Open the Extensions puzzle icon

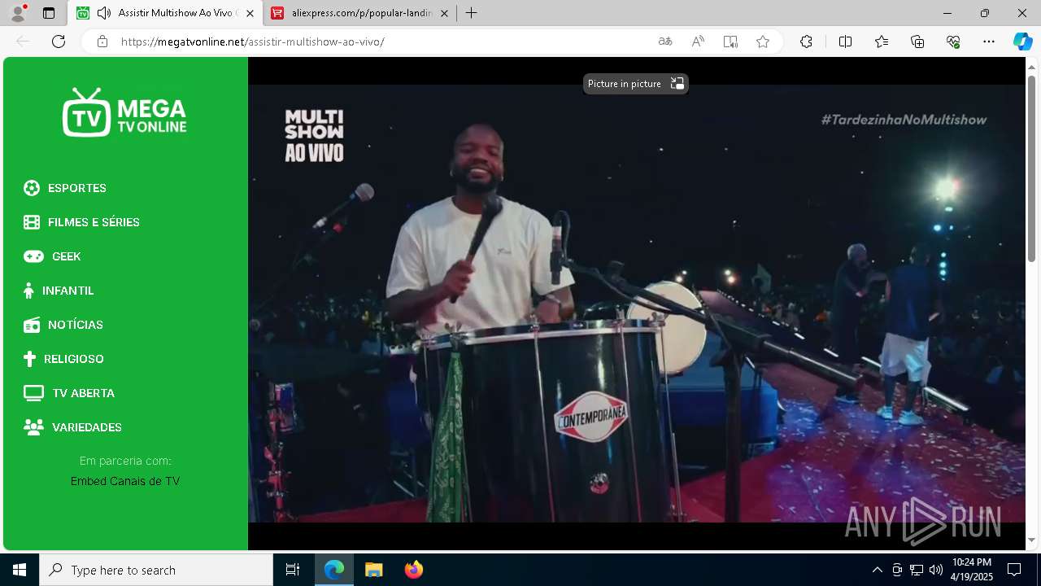click(x=806, y=42)
